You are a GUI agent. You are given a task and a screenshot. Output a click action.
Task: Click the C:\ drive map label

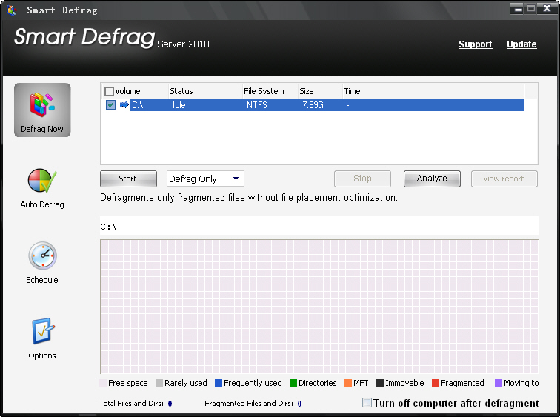pyautogui.click(x=108, y=227)
